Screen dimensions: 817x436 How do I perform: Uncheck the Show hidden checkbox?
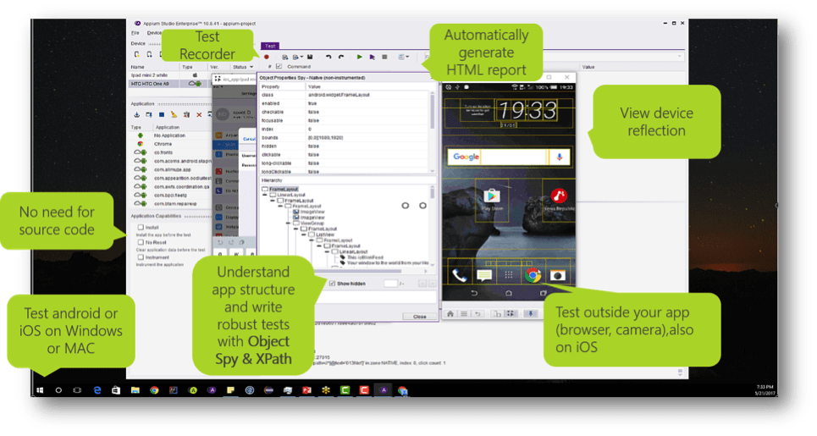(332, 284)
